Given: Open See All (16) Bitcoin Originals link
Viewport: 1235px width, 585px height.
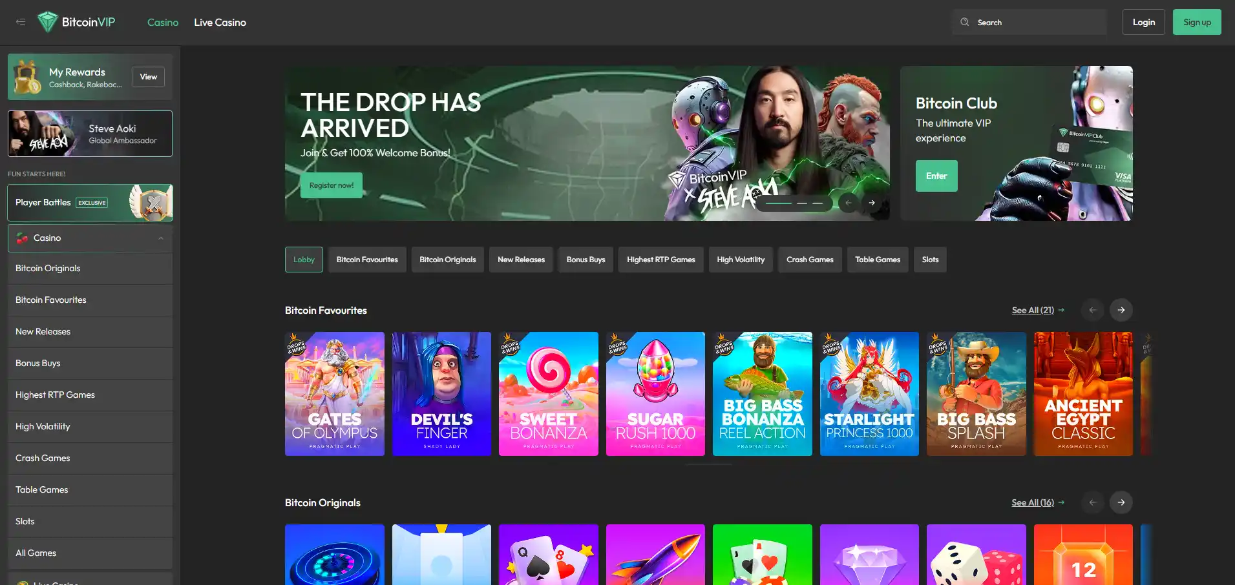Looking at the screenshot, I should [1038, 503].
